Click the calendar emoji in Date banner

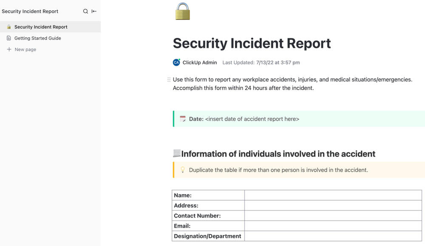183,119
